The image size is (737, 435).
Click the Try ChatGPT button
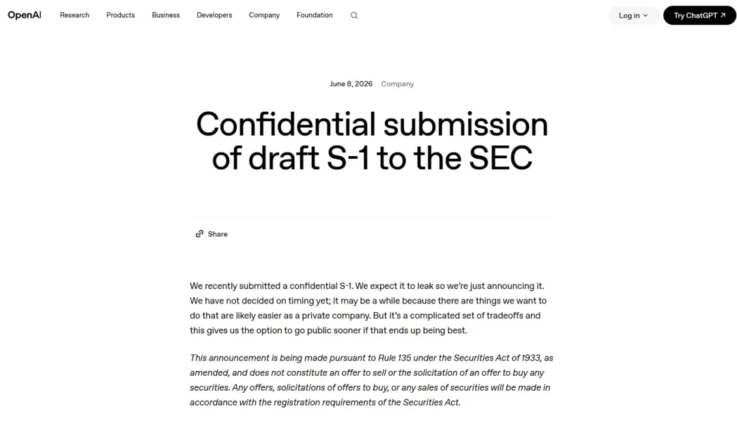point(699,16)
